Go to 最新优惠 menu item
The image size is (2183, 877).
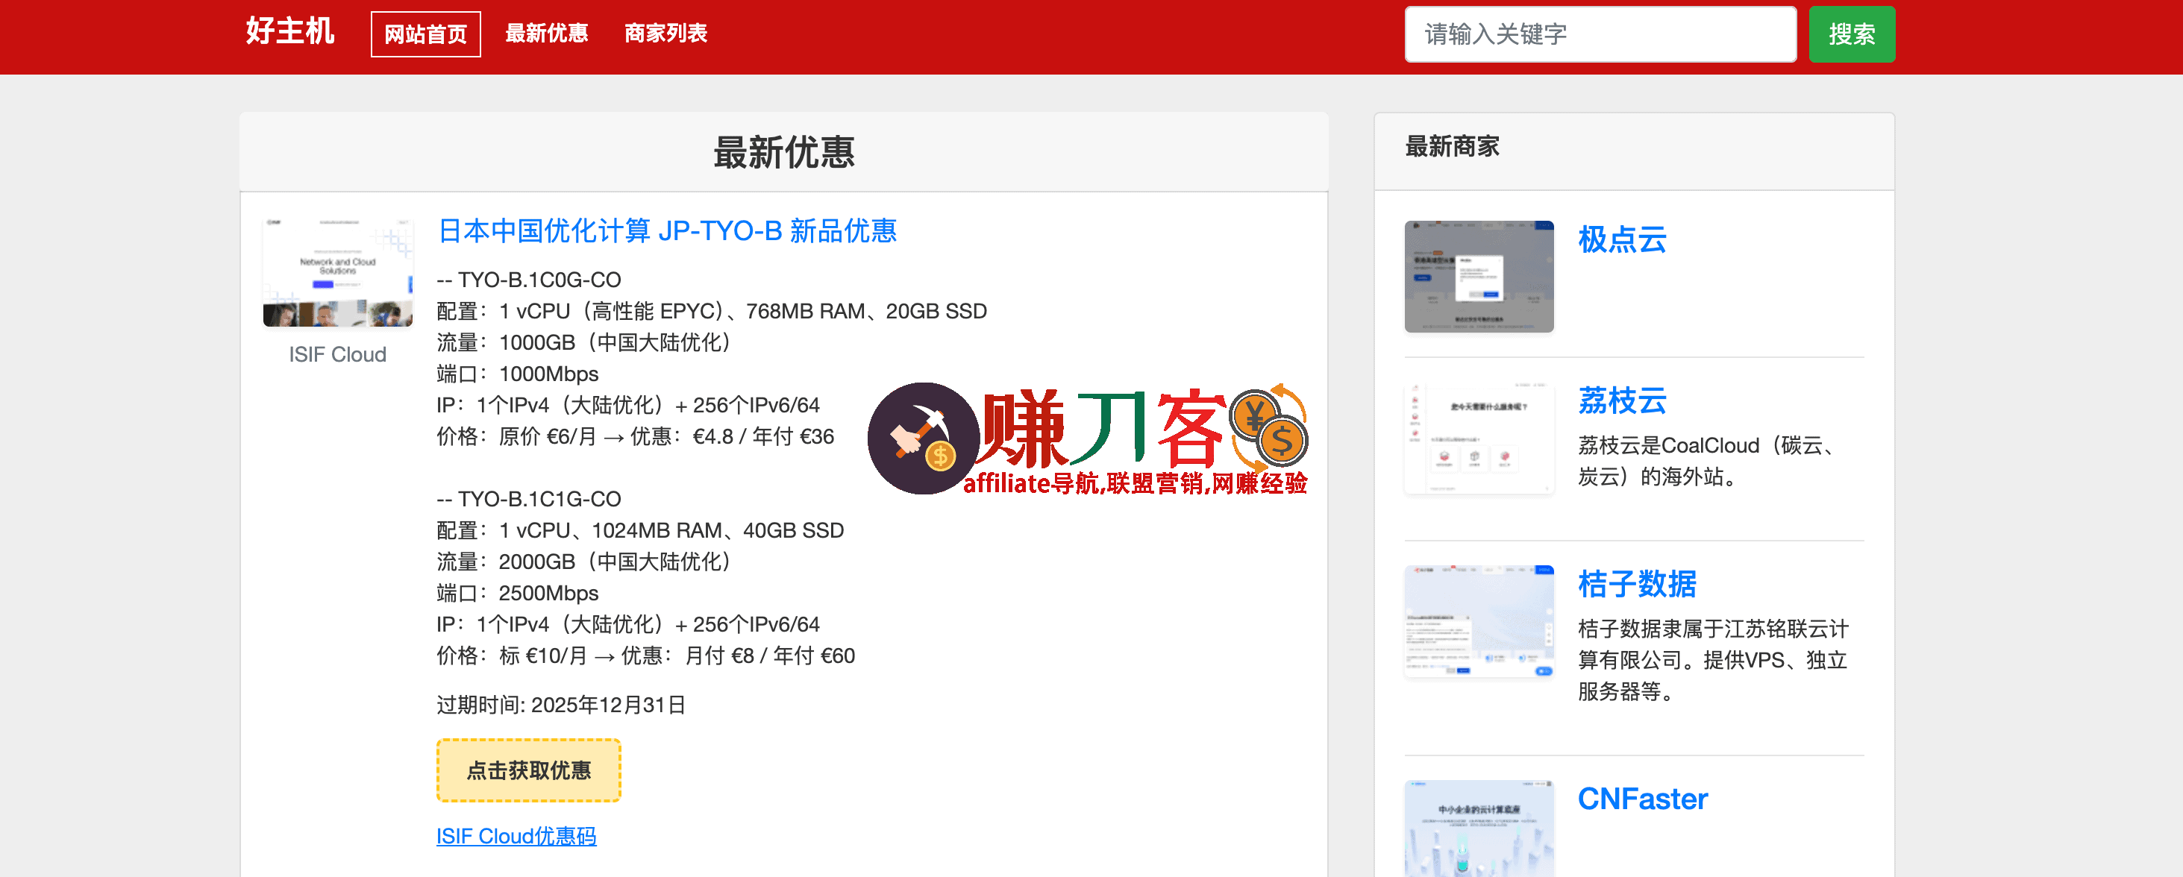tap(547, 33)
